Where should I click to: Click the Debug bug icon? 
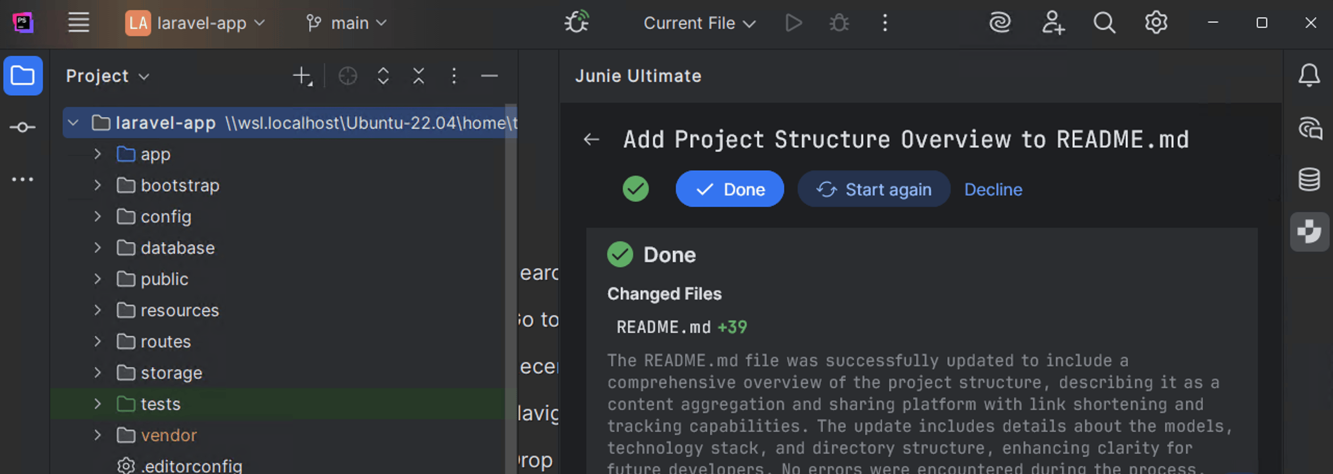839,23
